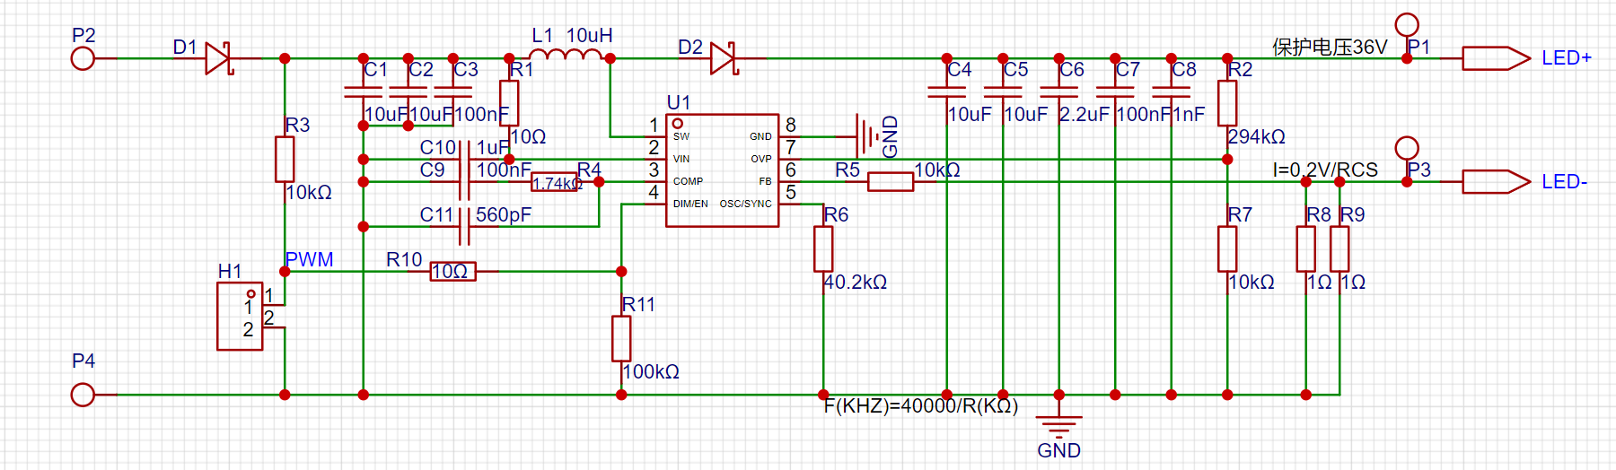Select the H1 header connector
Viewport: 1616px width, 470px height.
click(x=239, y=317)
